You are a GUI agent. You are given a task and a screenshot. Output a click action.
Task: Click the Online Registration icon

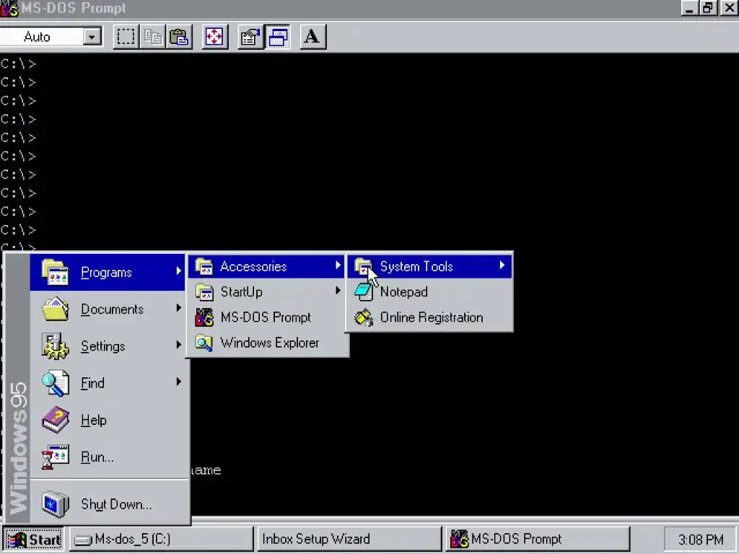point(364,317)
